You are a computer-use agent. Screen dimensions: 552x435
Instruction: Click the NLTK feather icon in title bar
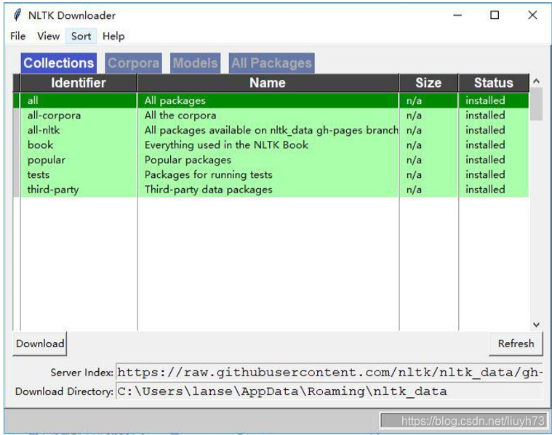(x=17, y=15)
